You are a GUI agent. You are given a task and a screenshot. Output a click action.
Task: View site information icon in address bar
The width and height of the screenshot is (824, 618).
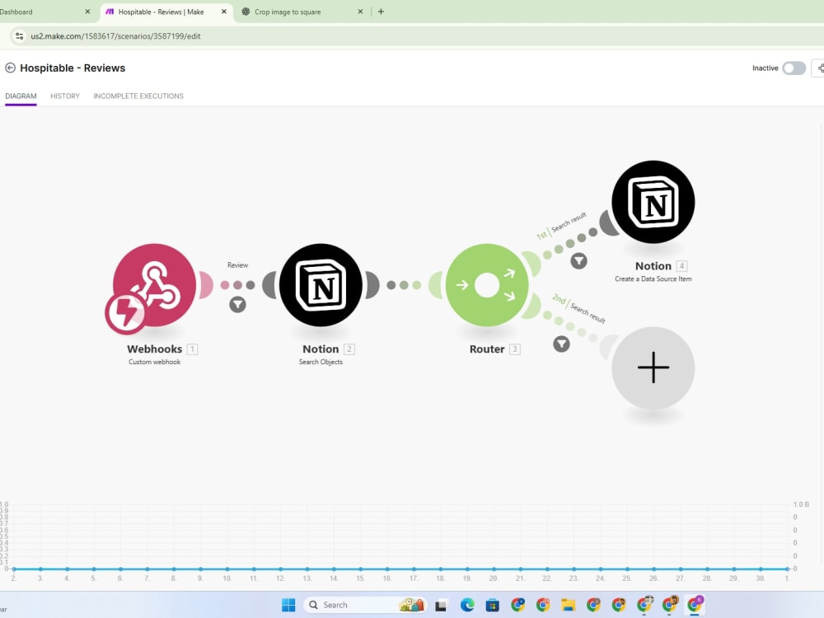click(20, 35)
